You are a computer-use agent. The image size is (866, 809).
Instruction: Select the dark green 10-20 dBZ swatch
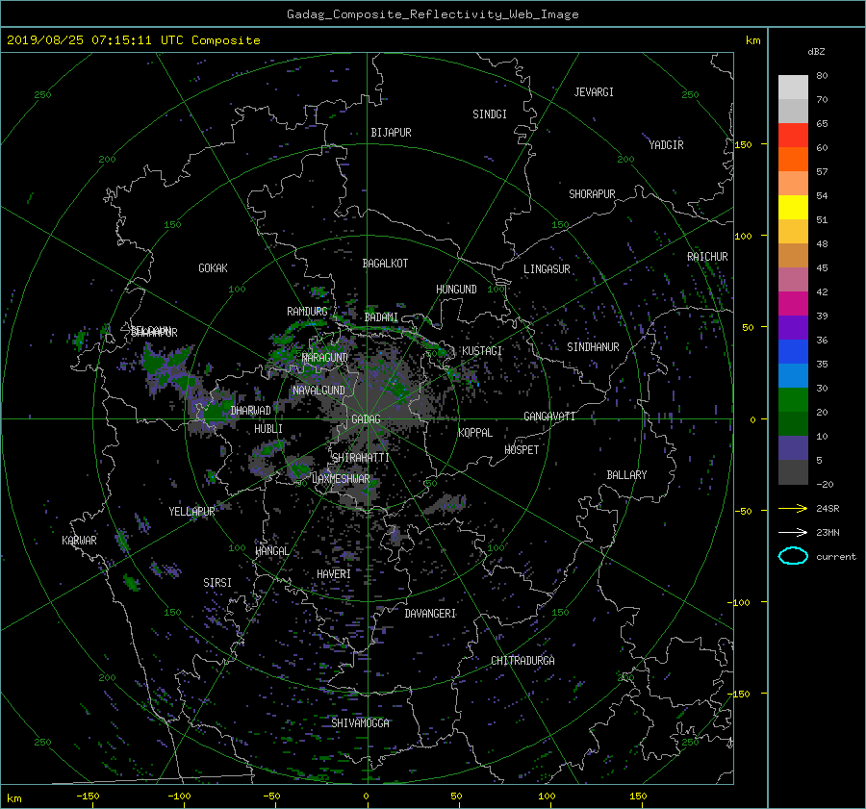click(793, 424)
